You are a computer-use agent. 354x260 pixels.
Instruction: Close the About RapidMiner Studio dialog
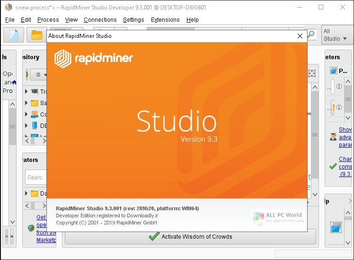300,36
